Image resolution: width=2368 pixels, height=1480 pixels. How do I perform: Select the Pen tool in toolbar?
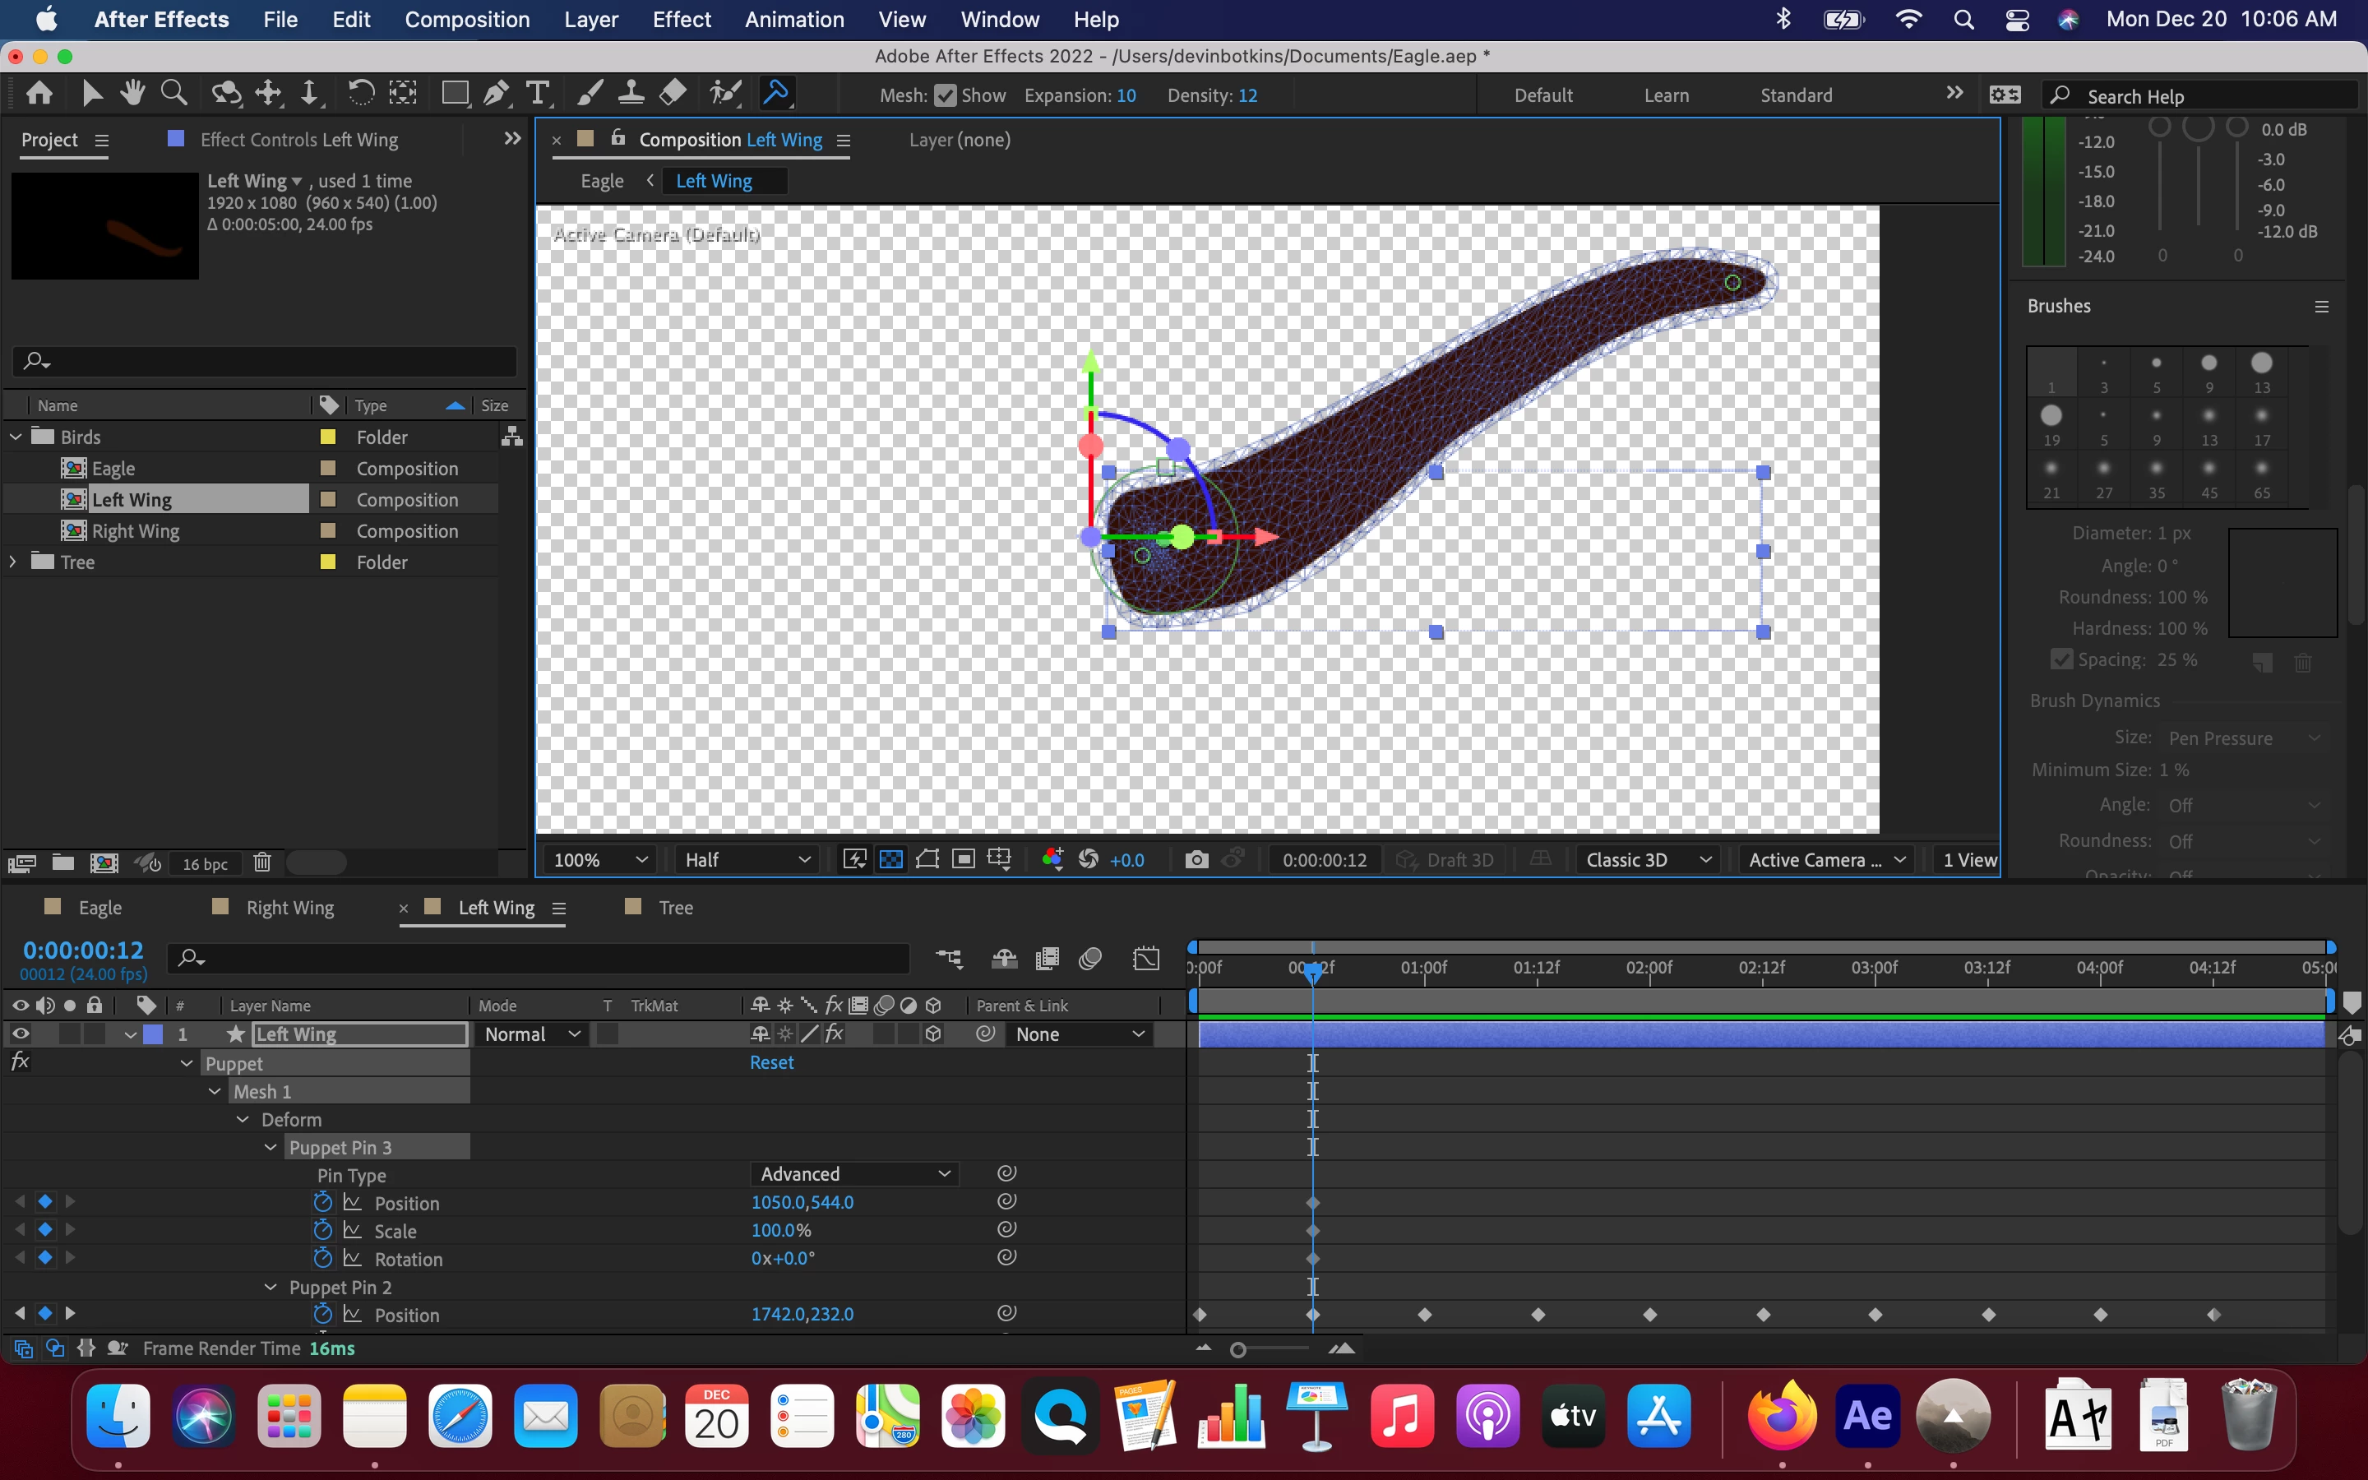point(496,94)
